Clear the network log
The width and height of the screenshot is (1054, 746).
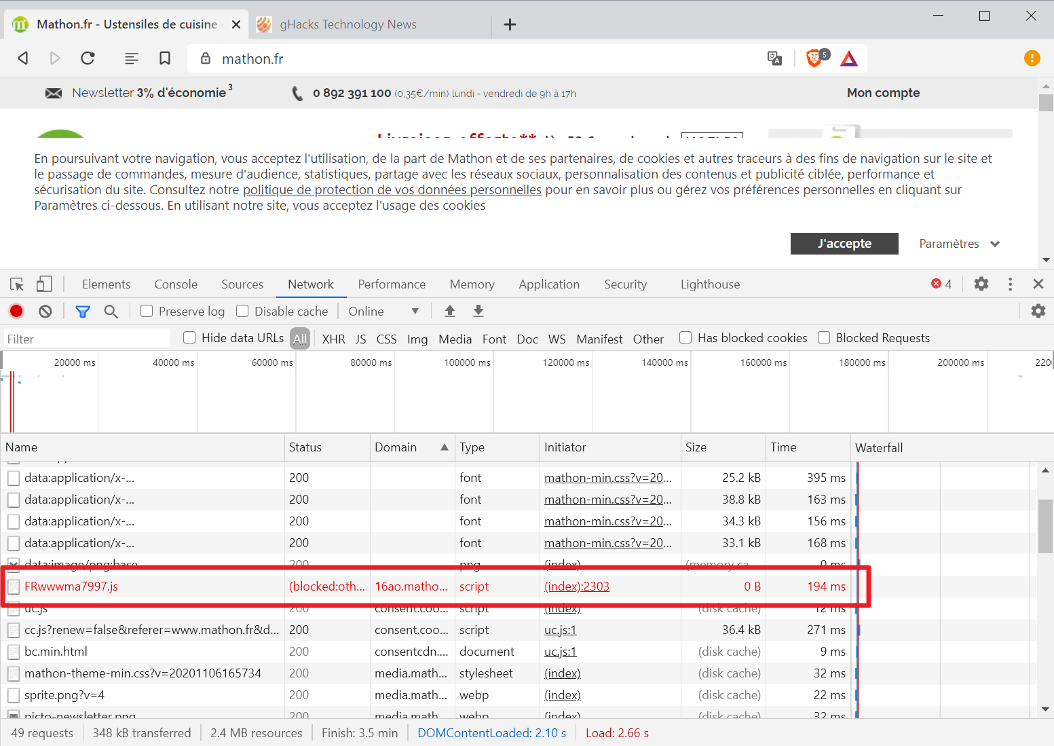coord(45,312)
